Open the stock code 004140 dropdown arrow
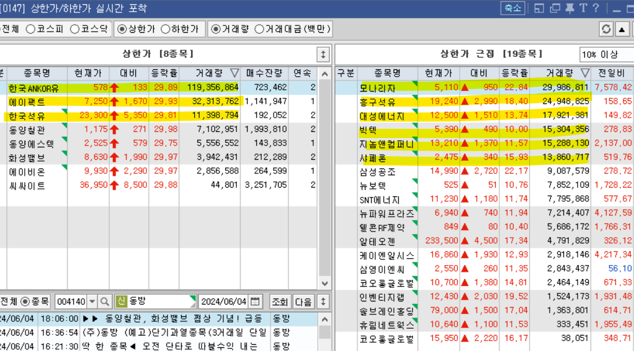 pyautogui.click(x=92, y=301)
